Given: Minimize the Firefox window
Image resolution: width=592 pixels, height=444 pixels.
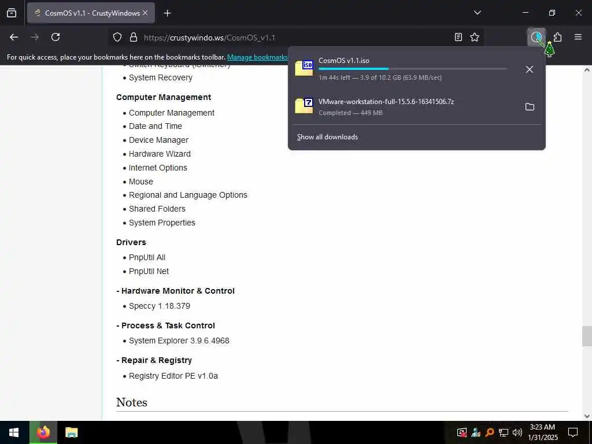Looking at the screenshot, I should click(526, 13).
